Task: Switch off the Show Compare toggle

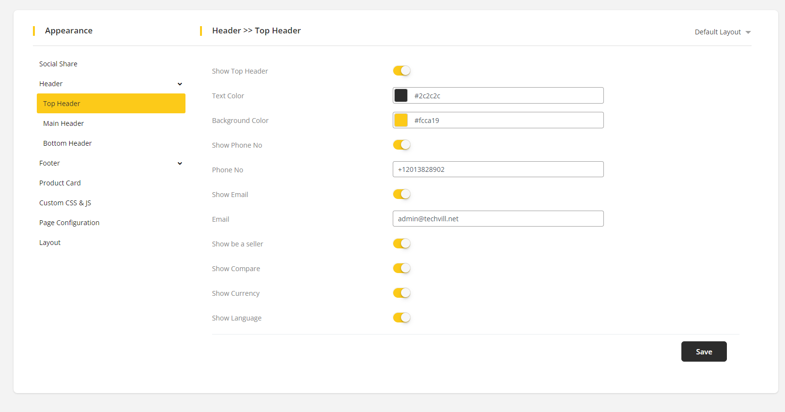Action: [401, 268]
